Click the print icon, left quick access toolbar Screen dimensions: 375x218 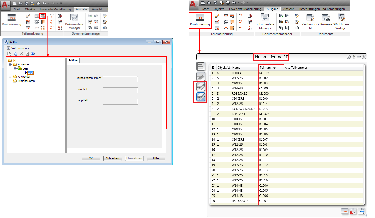pyautogui.click(x=38, y=3)
